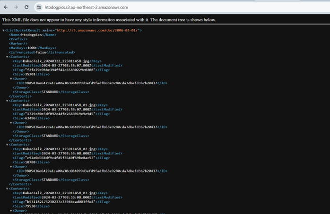Click the Key KakaoTalk_20240322_225011458.jpg
Screen dimensions: 330x214
pos(56,61)
